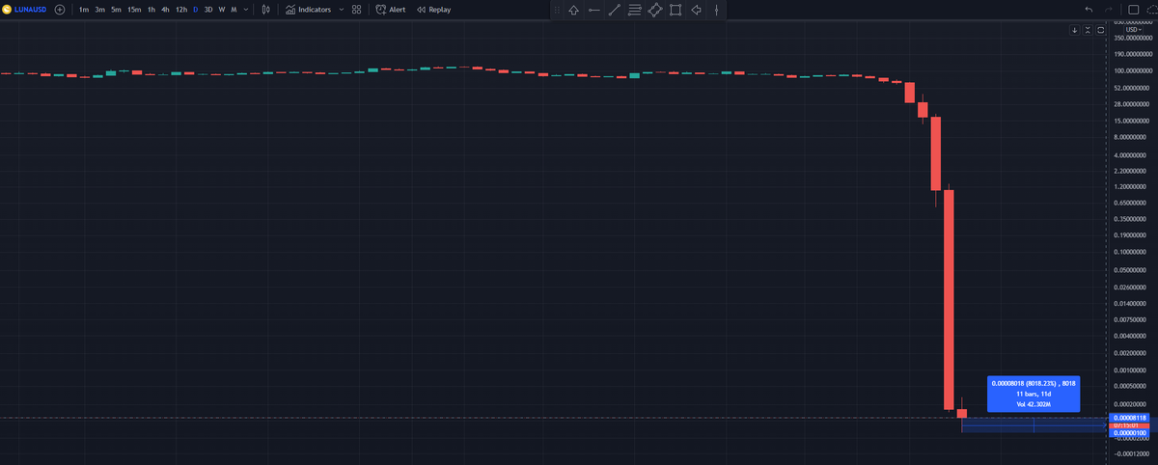Open the USD currency dropdown on price axis
1158x465 pixels.
coord(1135,29)
